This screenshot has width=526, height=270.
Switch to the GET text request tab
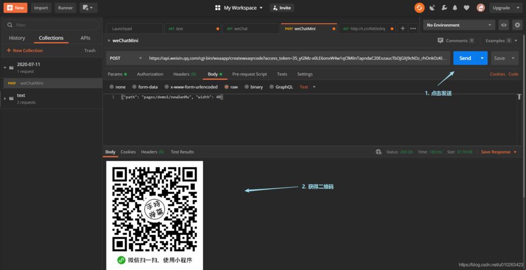tap(192, 29)
